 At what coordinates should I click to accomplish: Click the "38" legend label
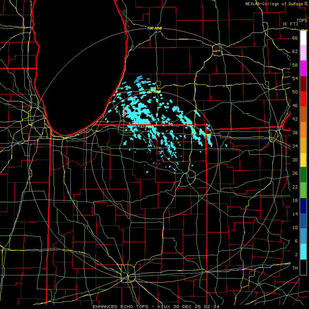[295, 133]
